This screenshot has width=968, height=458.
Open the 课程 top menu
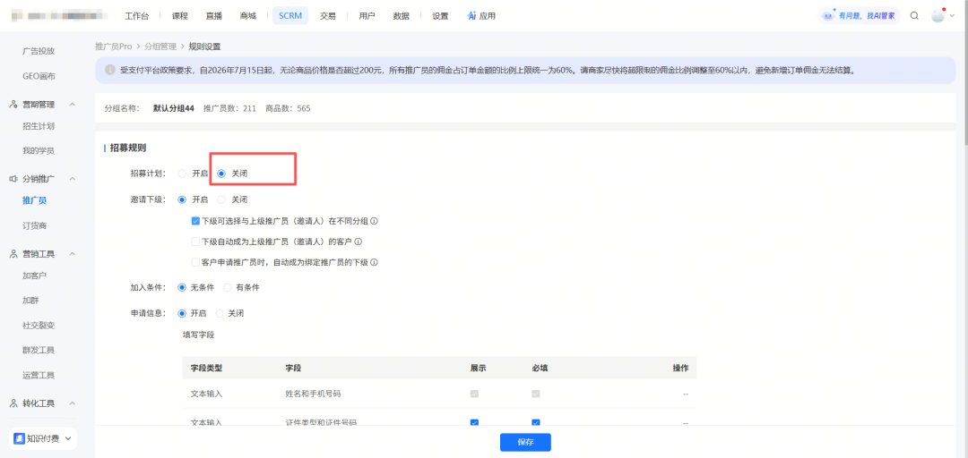pyautogui.click(x=179, y=16)
